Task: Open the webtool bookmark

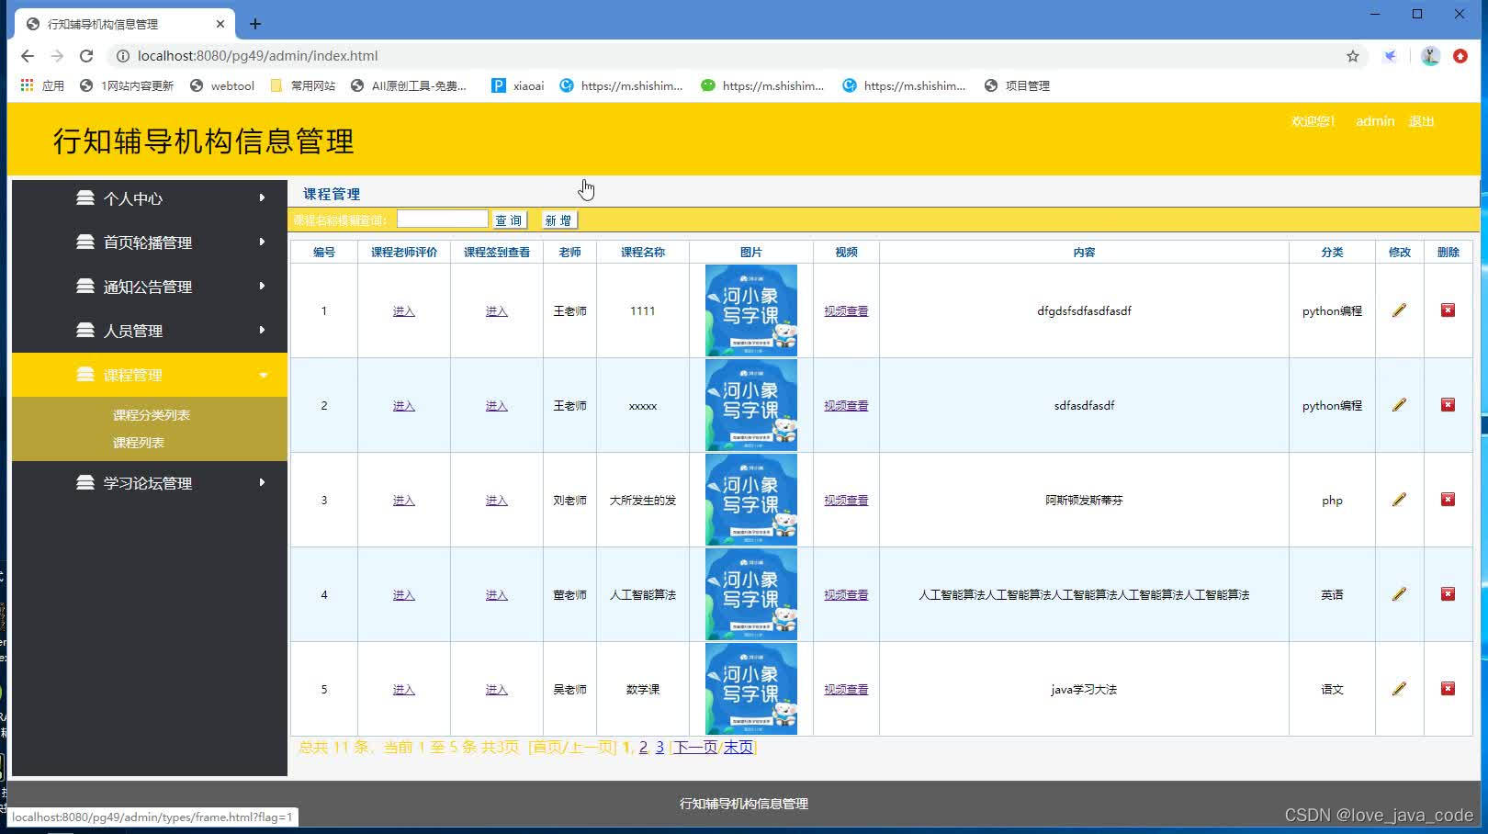Action: click(222, 85)
